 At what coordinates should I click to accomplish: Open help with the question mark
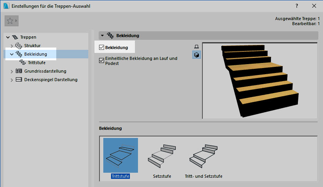[297, 6]
